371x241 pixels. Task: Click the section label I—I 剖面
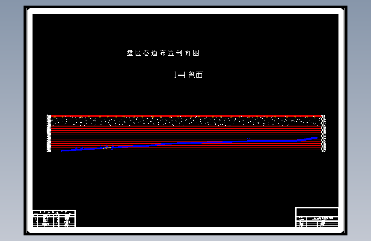tap(188, 75)
